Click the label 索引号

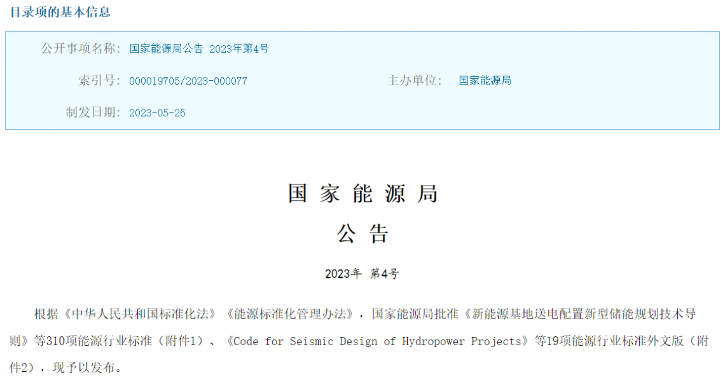click(99, 80)
